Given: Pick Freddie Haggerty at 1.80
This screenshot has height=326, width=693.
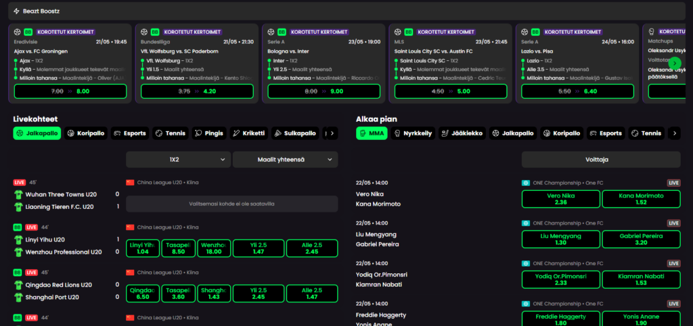Looking at the screenshot, I should [x=561, y=319].
